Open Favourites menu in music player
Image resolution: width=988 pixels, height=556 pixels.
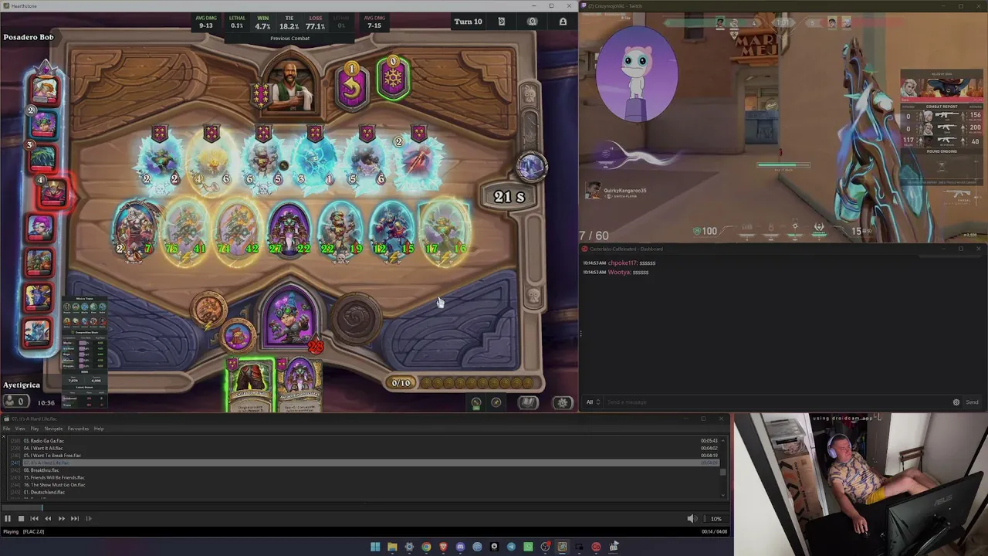coord(78,429)
